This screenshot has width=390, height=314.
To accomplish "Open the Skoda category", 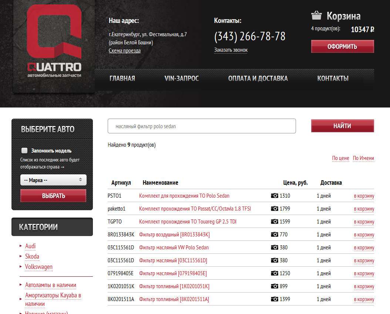I will click(32, 256).
